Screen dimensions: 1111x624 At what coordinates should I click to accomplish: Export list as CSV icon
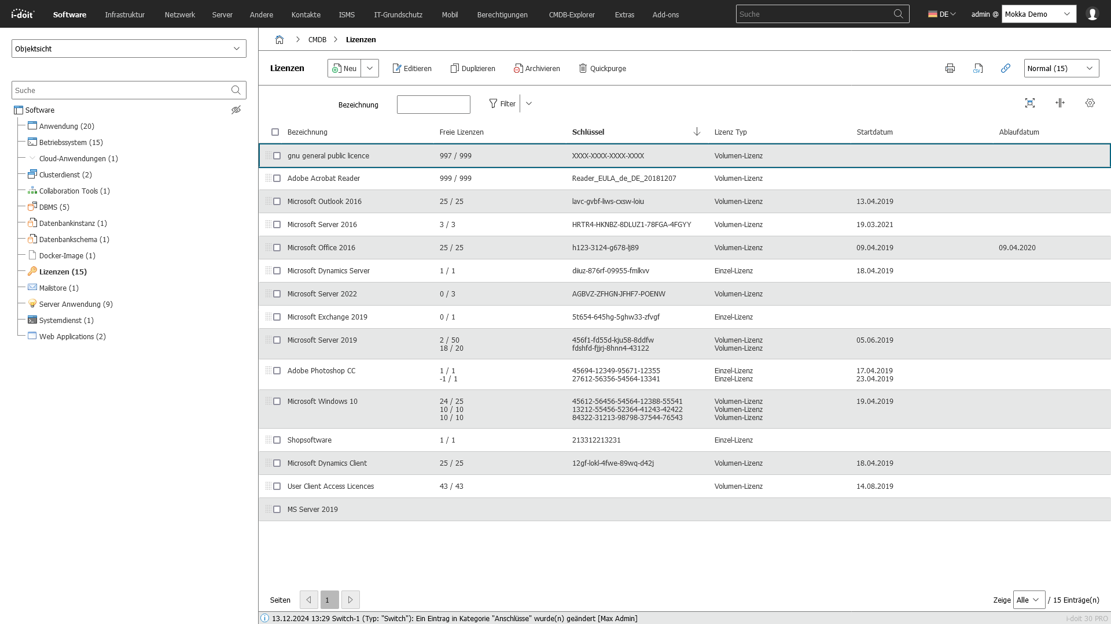(x=978, y=69)
